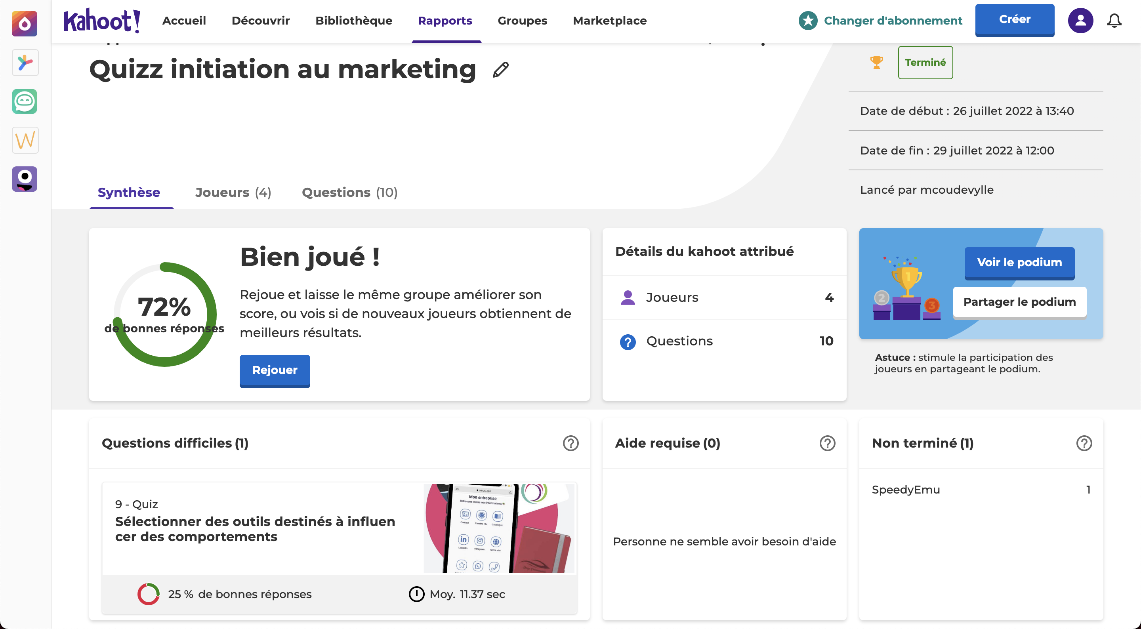Open the green chat face sidebar app

[x=25, y=101]
